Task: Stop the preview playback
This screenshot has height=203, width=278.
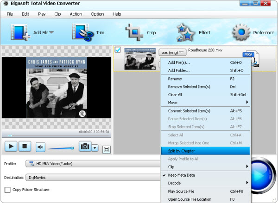Action: click(25, 147)
